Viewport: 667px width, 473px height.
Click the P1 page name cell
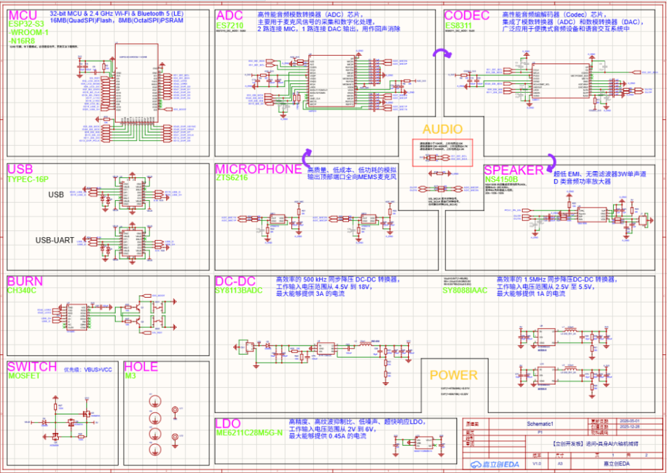click(540, 431)
